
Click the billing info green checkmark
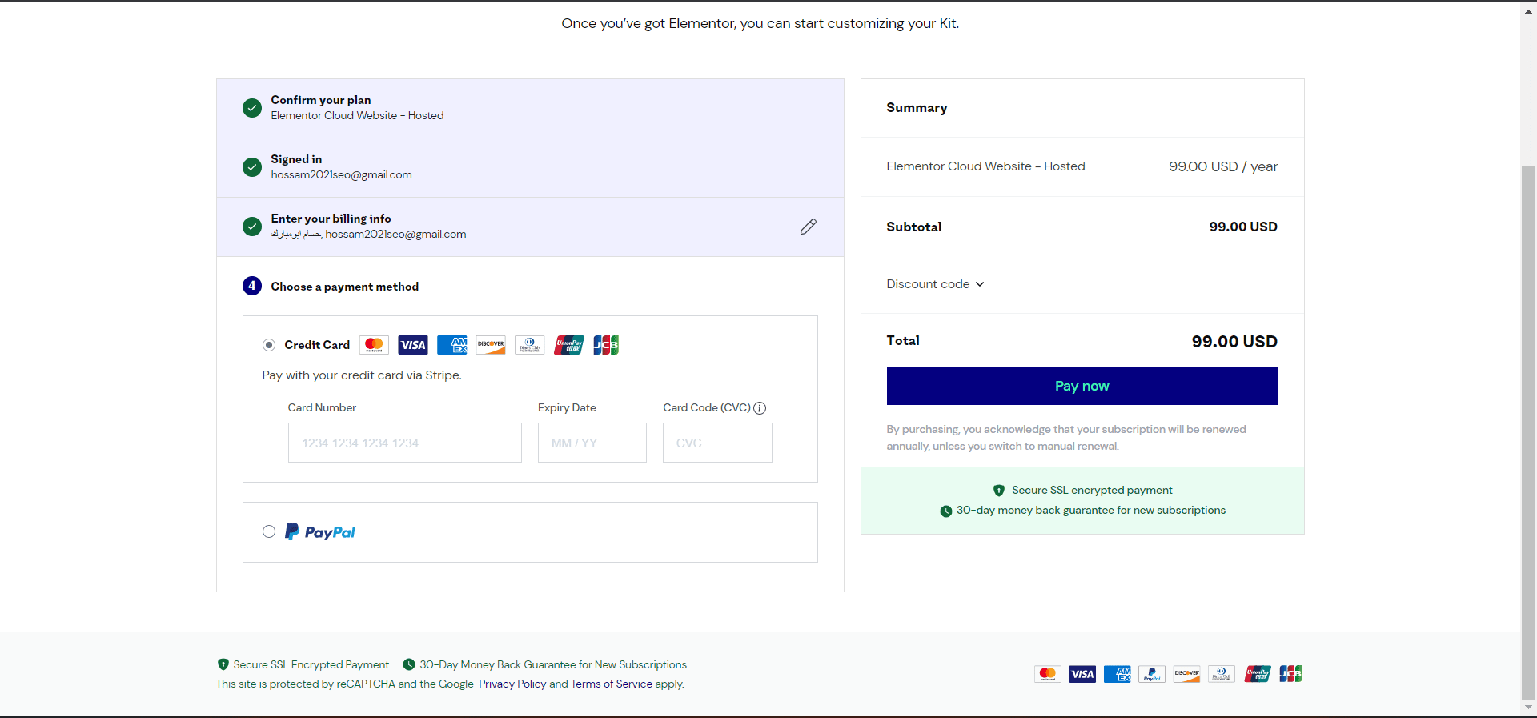tap(252, 227)
